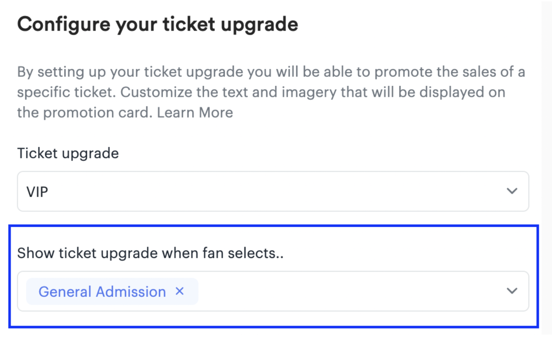Click the chevron on the VIP dropdown
Viewport: 552px width, 341px height.
pos(512,191)
